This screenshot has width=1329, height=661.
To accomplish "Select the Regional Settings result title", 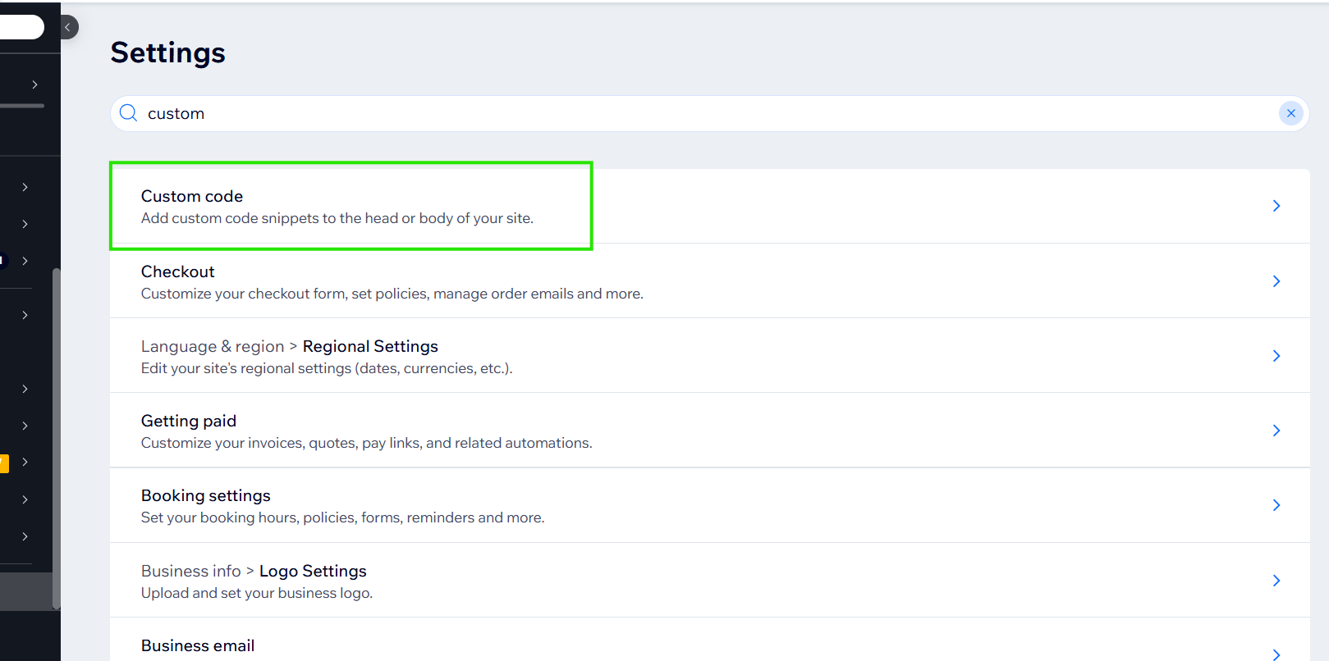I will pyautogui.click(x=370, y=347).
